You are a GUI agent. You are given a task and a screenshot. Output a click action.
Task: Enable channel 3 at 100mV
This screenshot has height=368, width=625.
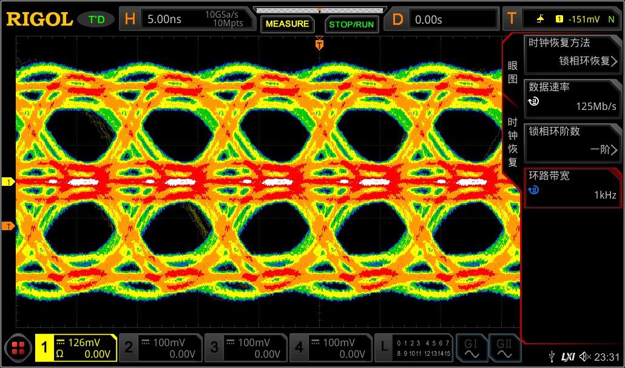[246, 348]
